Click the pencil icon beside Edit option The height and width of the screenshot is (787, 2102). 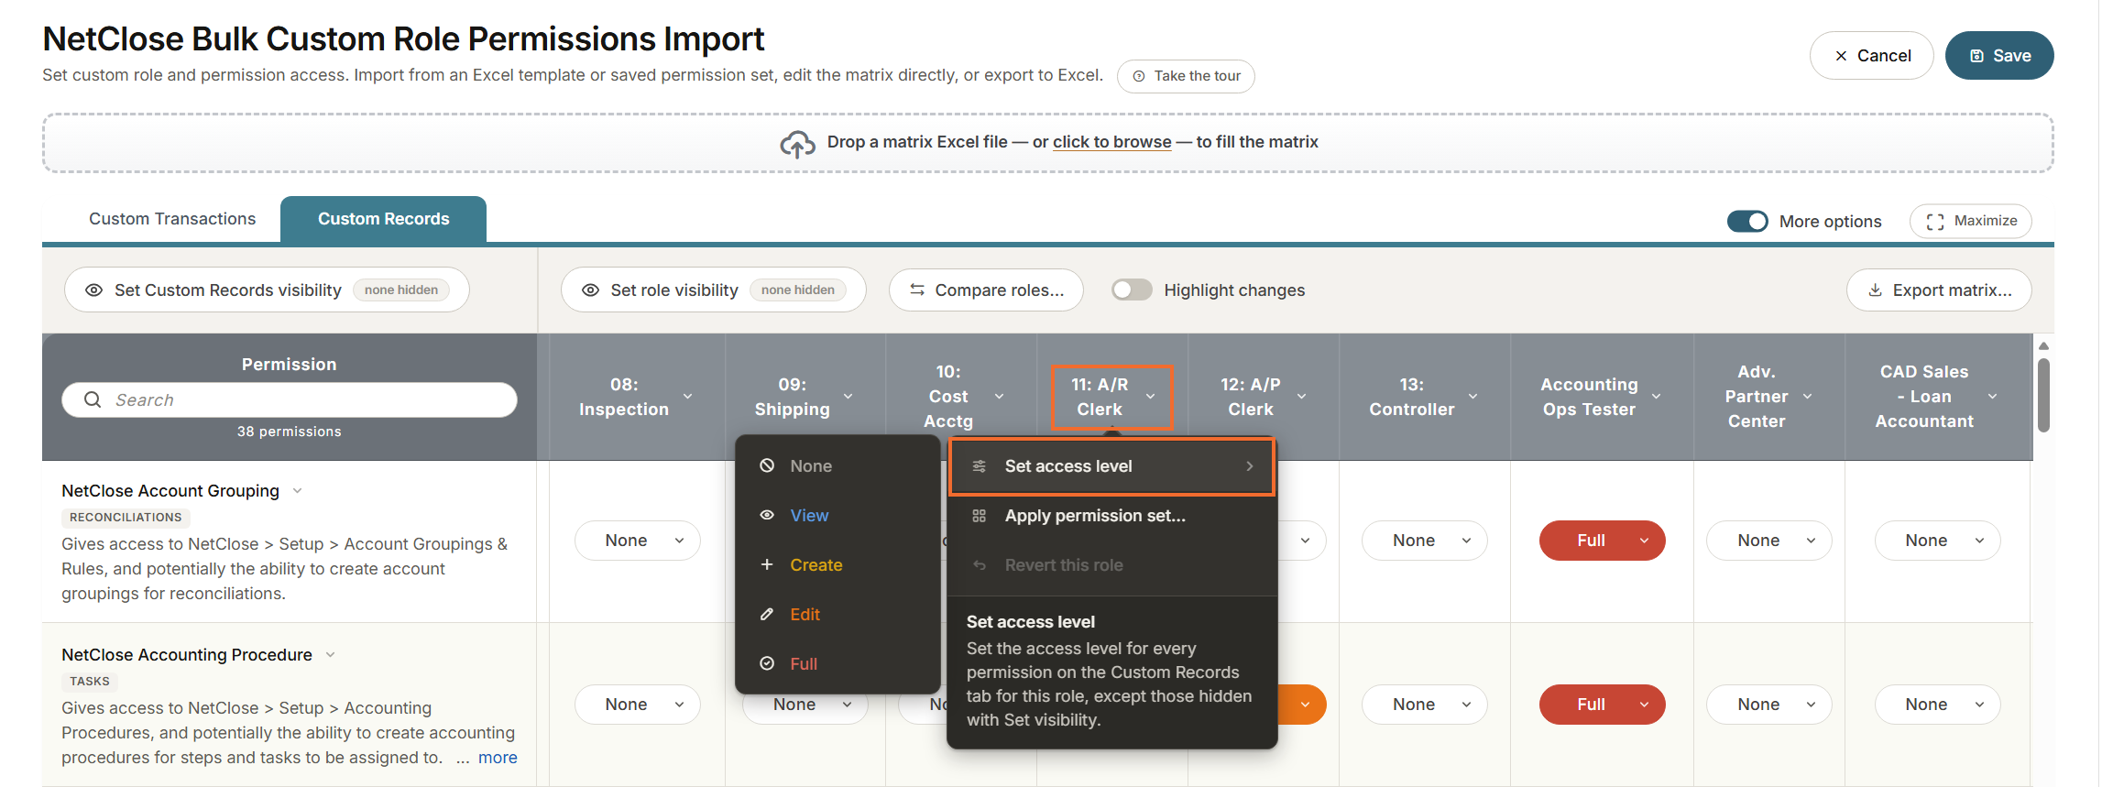[x=767, y=614]
